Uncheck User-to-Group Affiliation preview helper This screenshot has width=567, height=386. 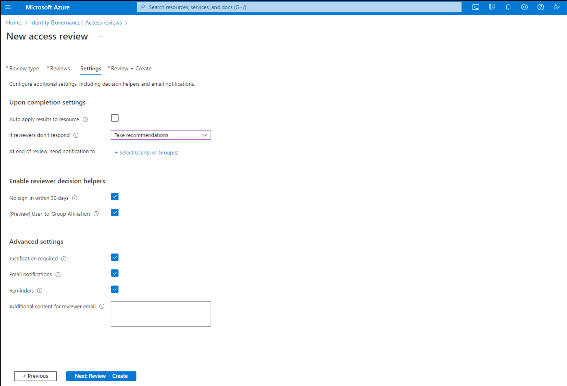115,212
